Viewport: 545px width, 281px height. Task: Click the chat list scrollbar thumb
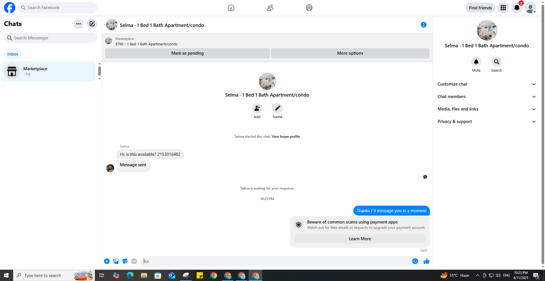click(x=99, y=71)
